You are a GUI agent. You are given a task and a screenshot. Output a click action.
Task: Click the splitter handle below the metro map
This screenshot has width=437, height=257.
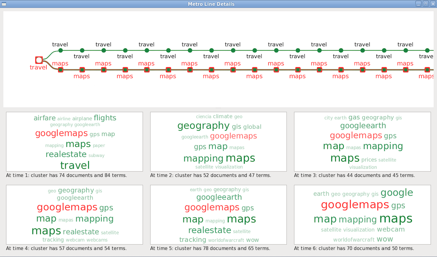pyautogui.click(x=219, y=109)
